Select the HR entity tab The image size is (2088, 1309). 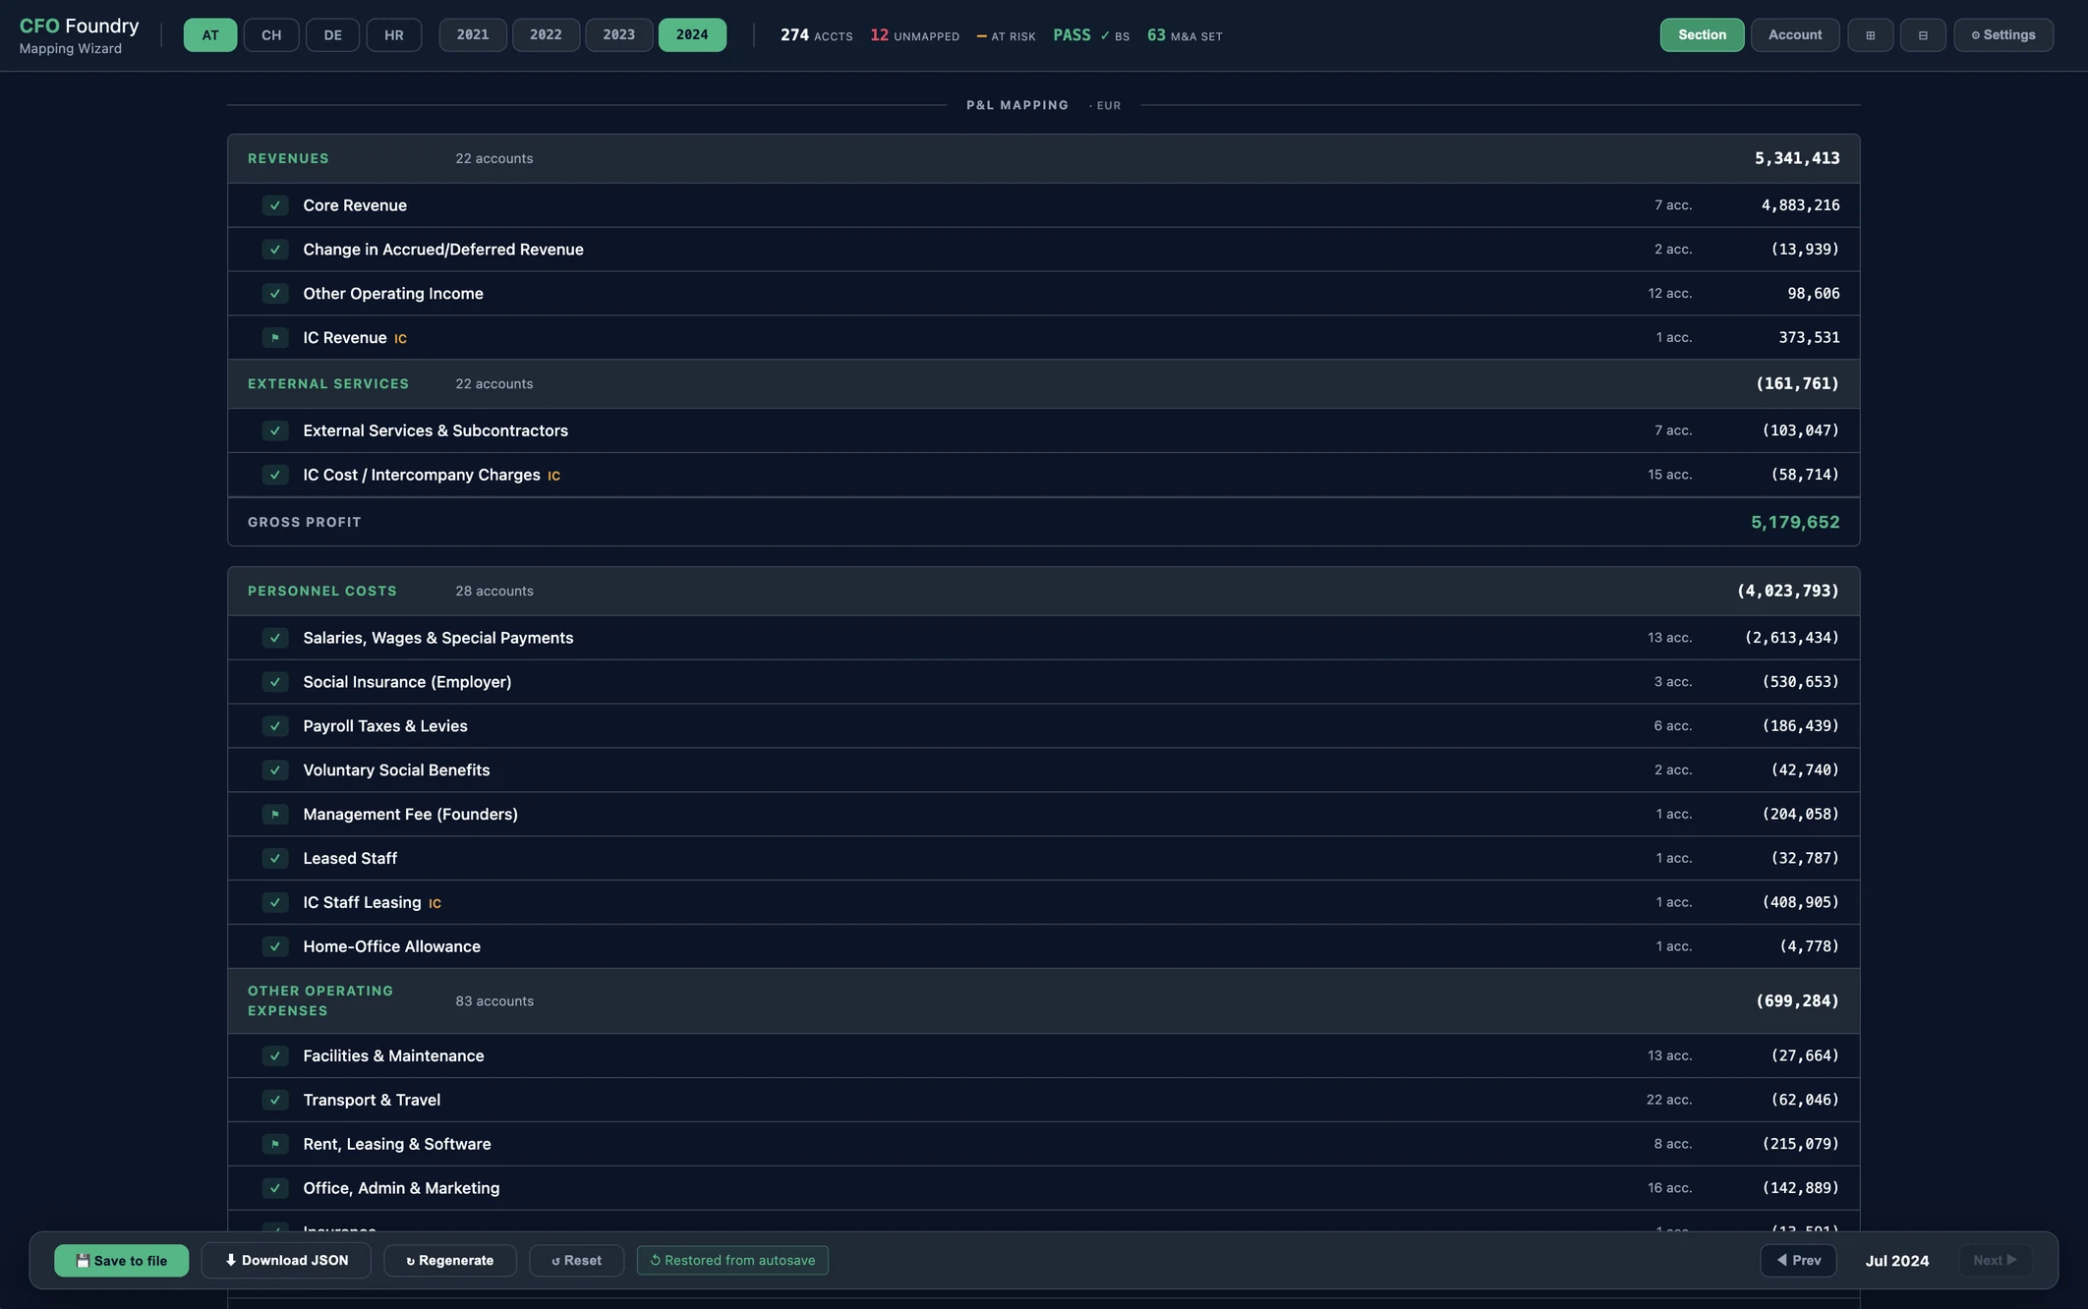click(394, 35)
